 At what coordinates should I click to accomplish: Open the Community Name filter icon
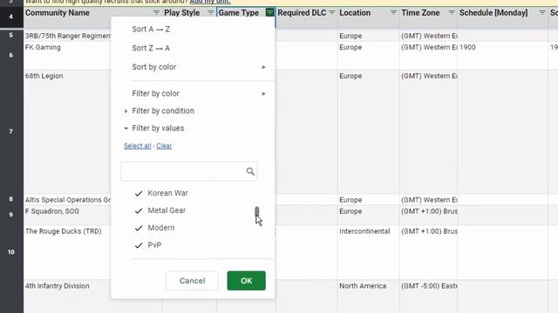click(x=156, y=13)
